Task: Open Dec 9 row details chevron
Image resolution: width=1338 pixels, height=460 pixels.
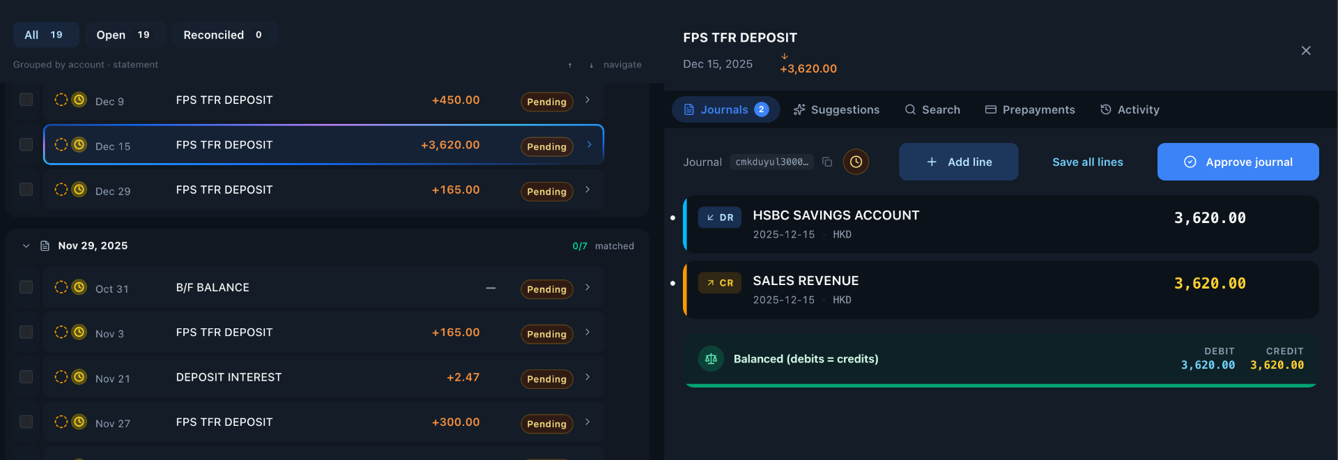Action: pos(587,100)
